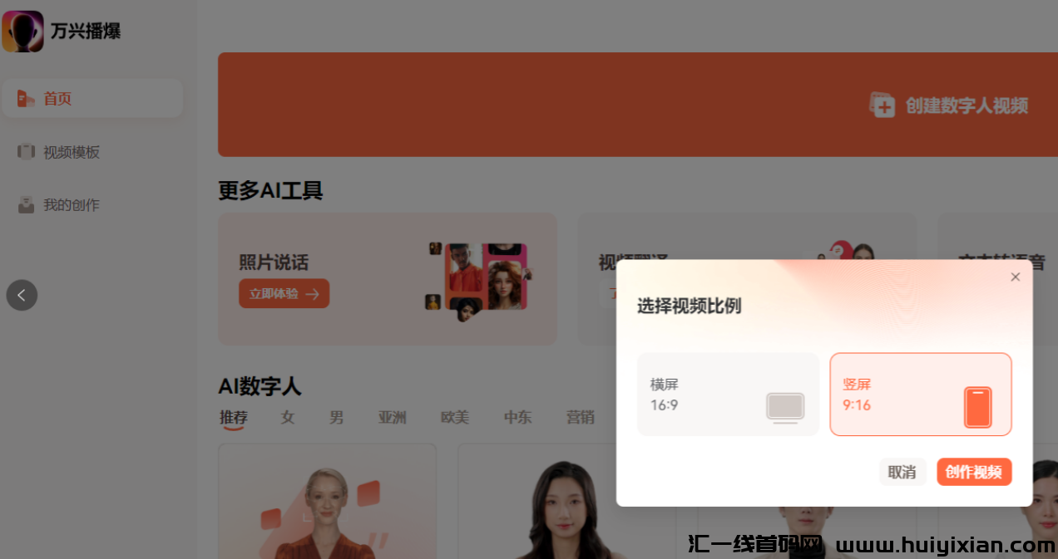Click the plus icon beside 创建数字人视频

coord(882,105)
